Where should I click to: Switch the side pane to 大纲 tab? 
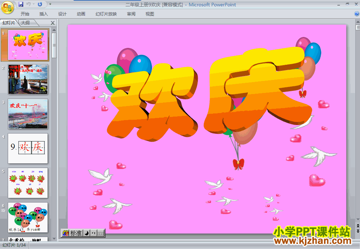(x=25, y=23)
